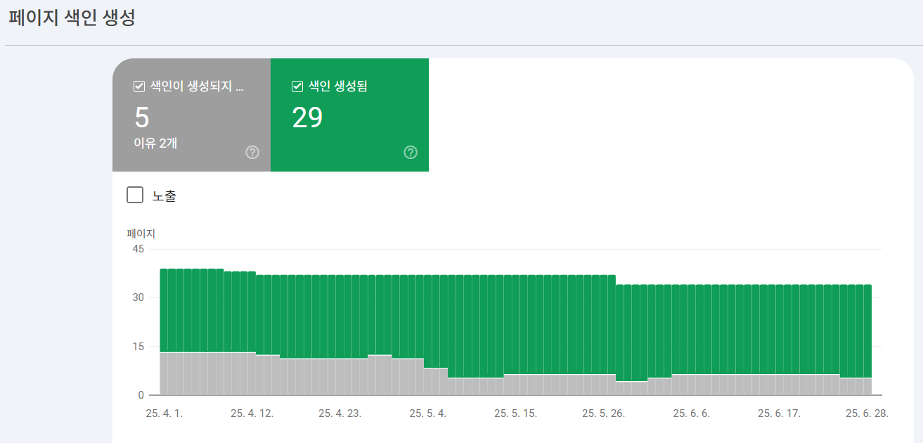The width and height of the screenshot is (923, 443).
Task: Open help icon on the green 색인 생성됨 card
Action: (411, 153)
